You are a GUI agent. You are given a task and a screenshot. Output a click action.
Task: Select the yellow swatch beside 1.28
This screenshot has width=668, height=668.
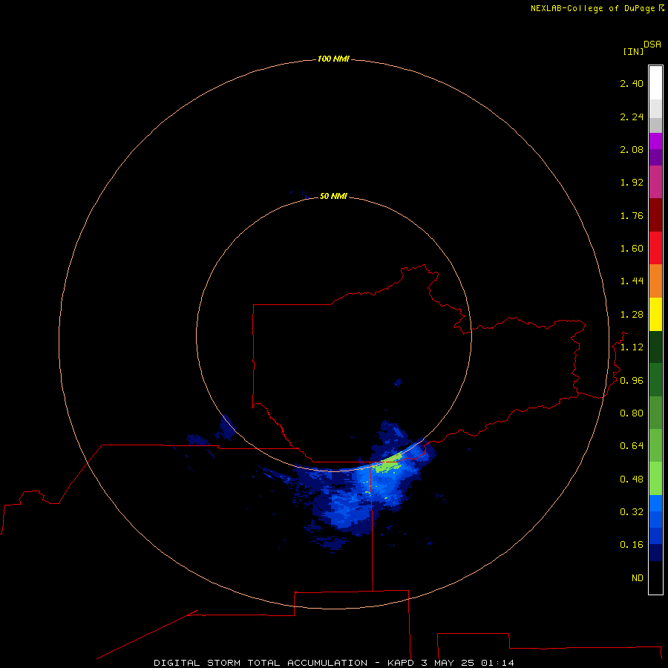[x=655, y=315]
